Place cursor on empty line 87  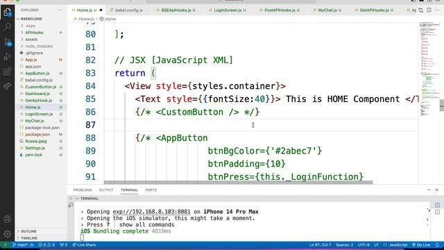[261, 125]
